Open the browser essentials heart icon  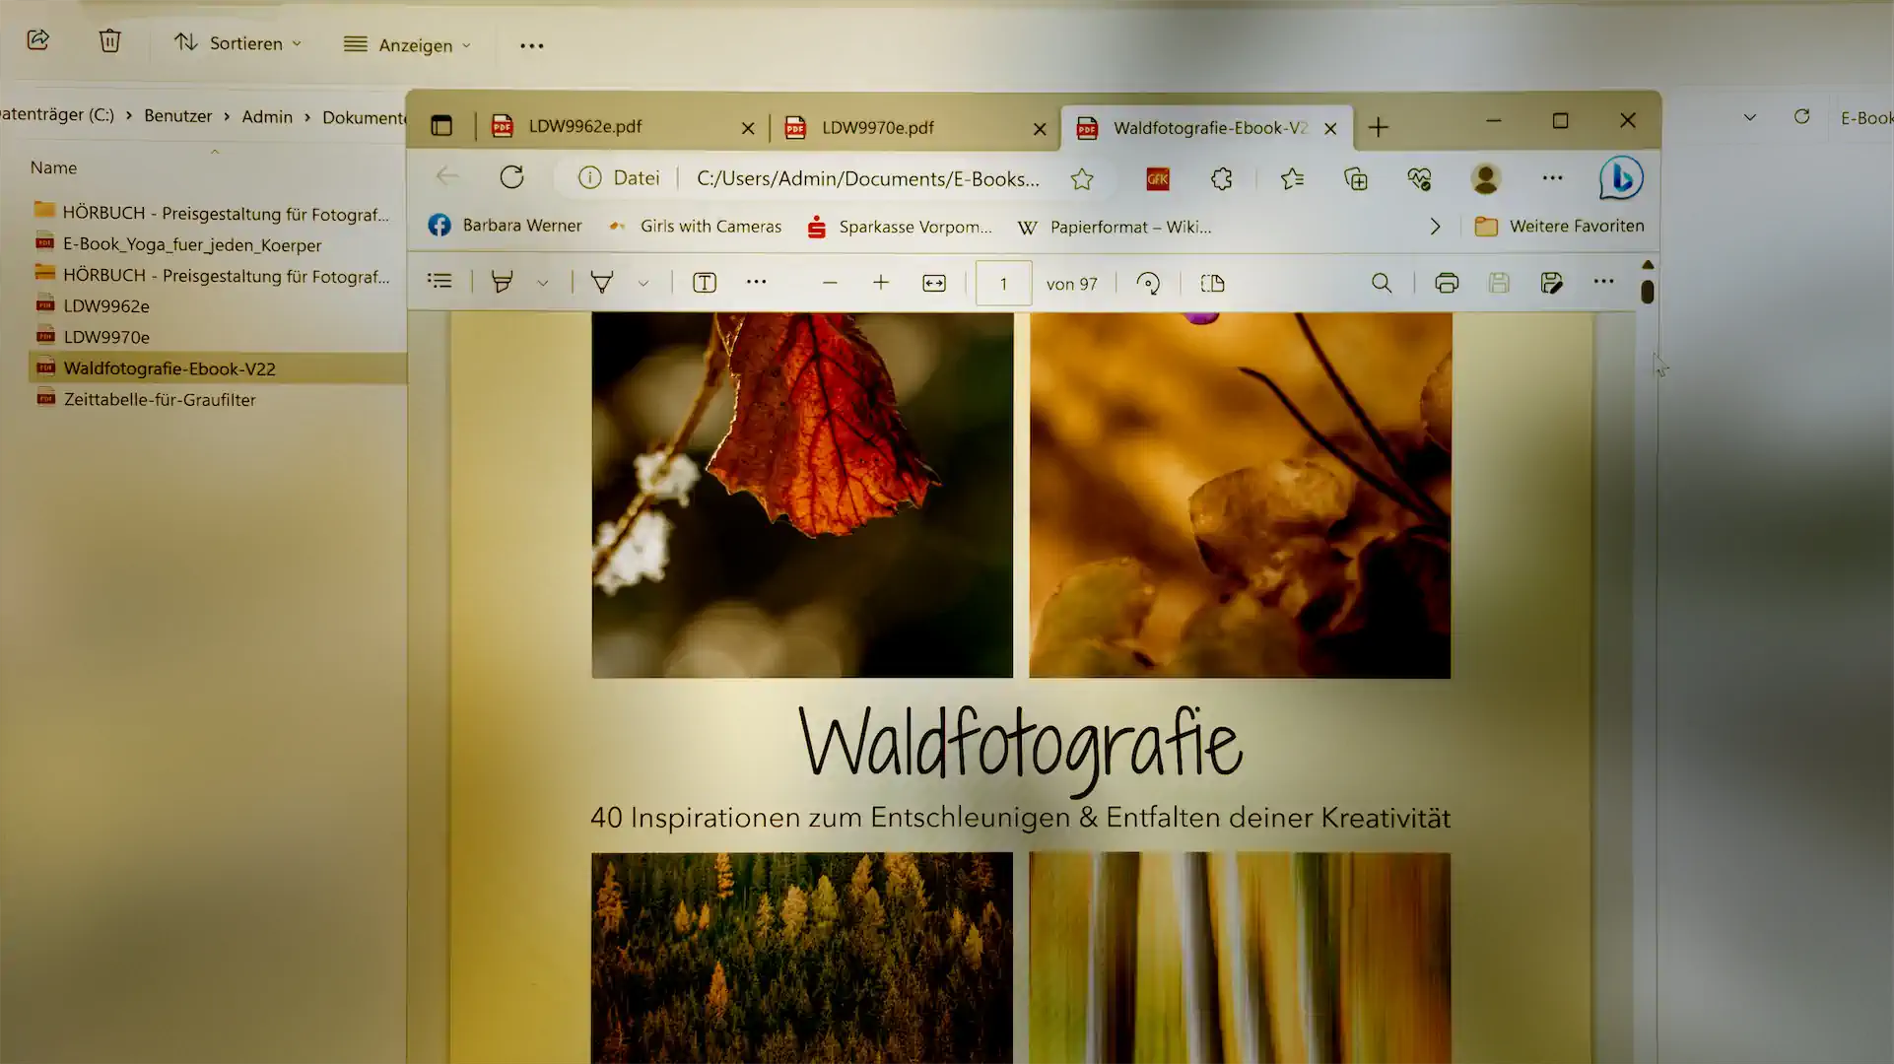coord(1419,178)
